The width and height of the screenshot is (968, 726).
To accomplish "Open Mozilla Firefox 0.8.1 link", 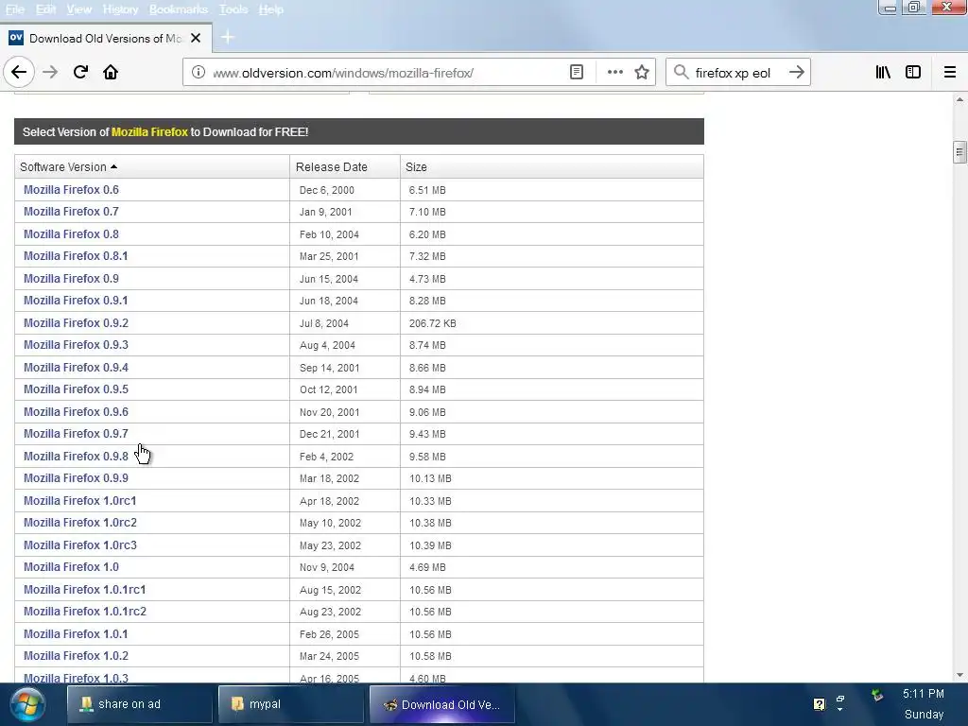I will [x=76, y=256].
